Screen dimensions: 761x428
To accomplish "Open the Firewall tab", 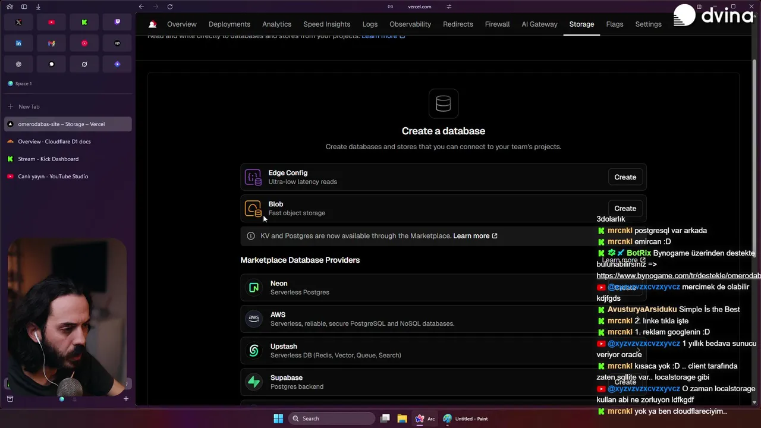I will (x=497, y=24).
